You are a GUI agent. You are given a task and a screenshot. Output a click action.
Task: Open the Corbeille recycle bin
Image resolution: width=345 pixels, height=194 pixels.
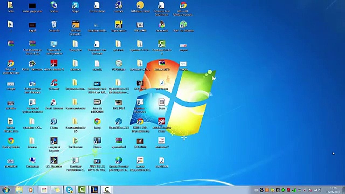coord(54,27)
